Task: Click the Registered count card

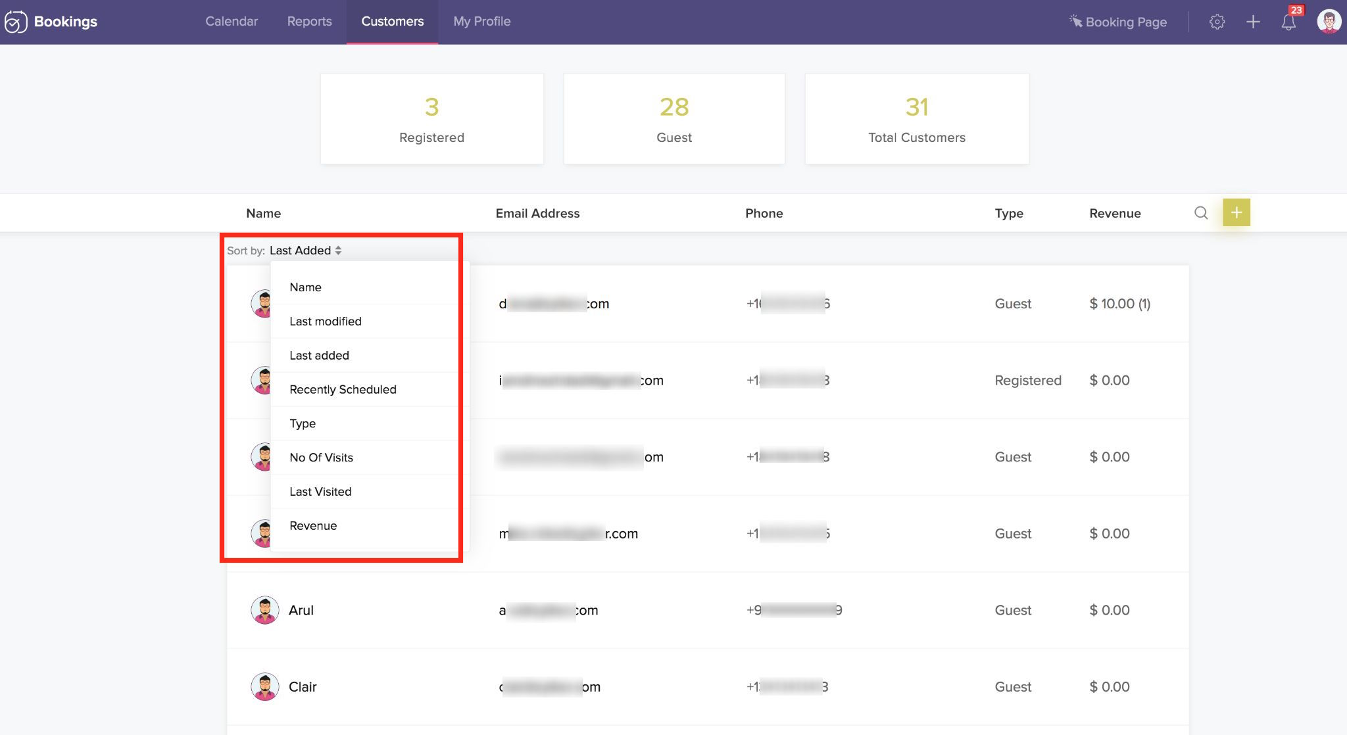Action: coord(431,119)
